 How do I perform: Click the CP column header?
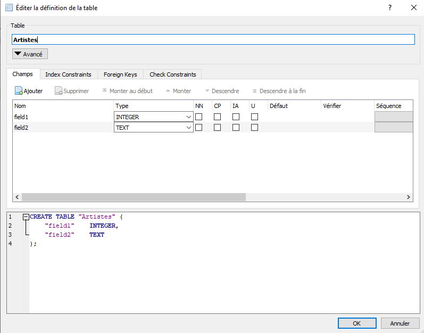pos(221,106)
